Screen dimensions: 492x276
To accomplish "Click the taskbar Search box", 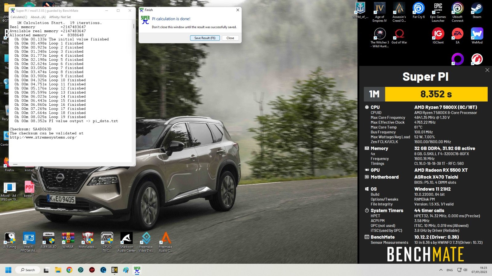I will 28,270.
